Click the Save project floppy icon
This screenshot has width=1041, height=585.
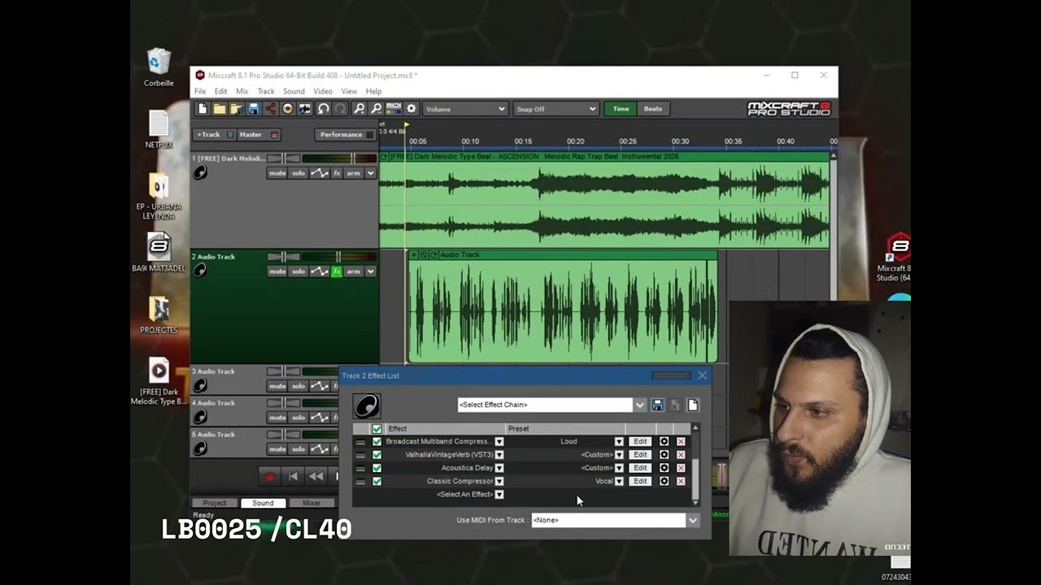(254, 109)
